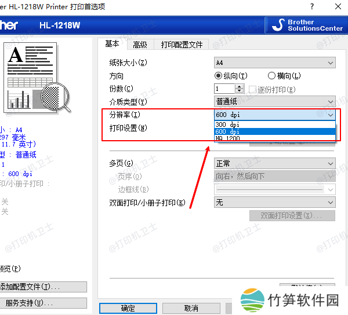The height and width of the screenshot is (315, 348).
Task: Switch to the 高级 advanced tab
Action: [x=140, y=45]
